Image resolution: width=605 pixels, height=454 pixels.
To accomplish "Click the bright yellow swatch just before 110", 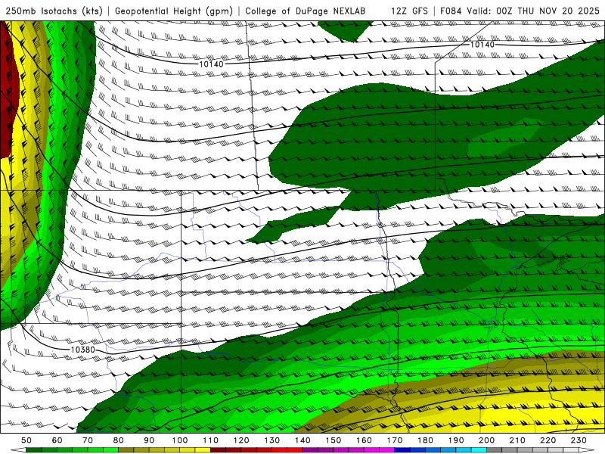I will (203, 450).
